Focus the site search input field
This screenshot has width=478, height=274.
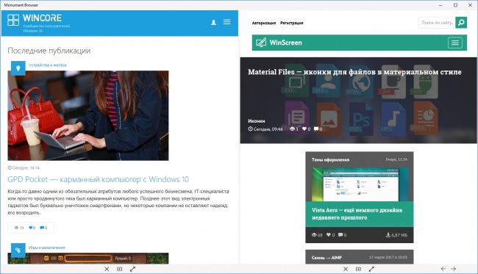pos(437,23)
